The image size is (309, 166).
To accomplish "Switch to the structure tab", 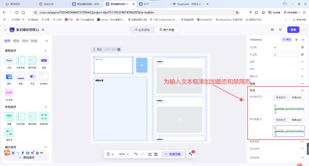I will [25, 41].
